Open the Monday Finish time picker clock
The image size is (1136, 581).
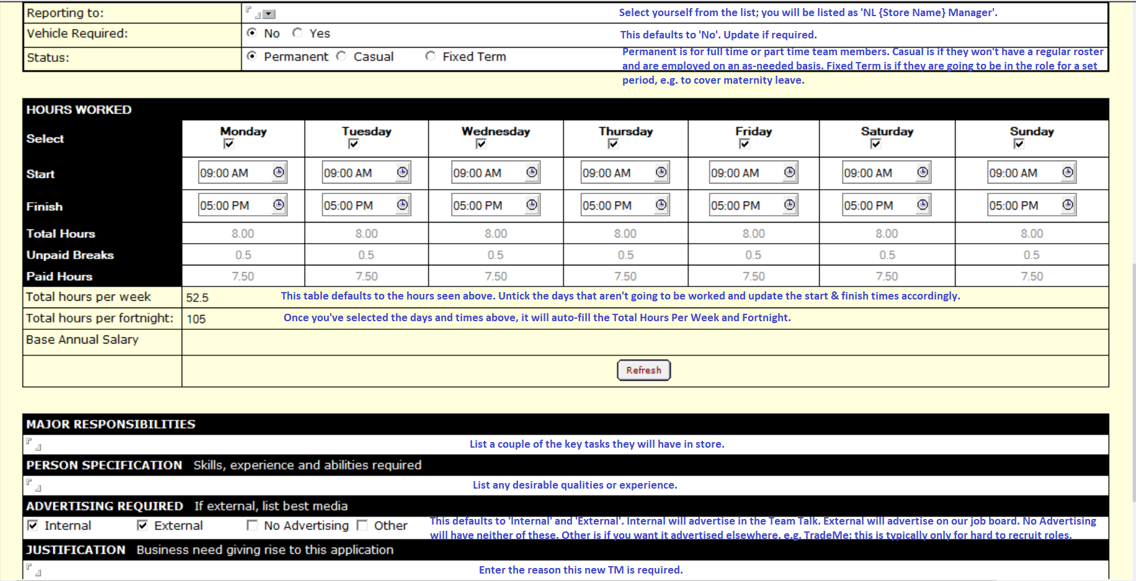[279, 205]
